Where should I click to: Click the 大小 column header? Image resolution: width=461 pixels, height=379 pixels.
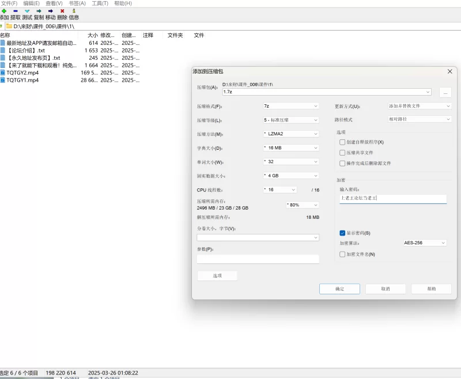92,35
